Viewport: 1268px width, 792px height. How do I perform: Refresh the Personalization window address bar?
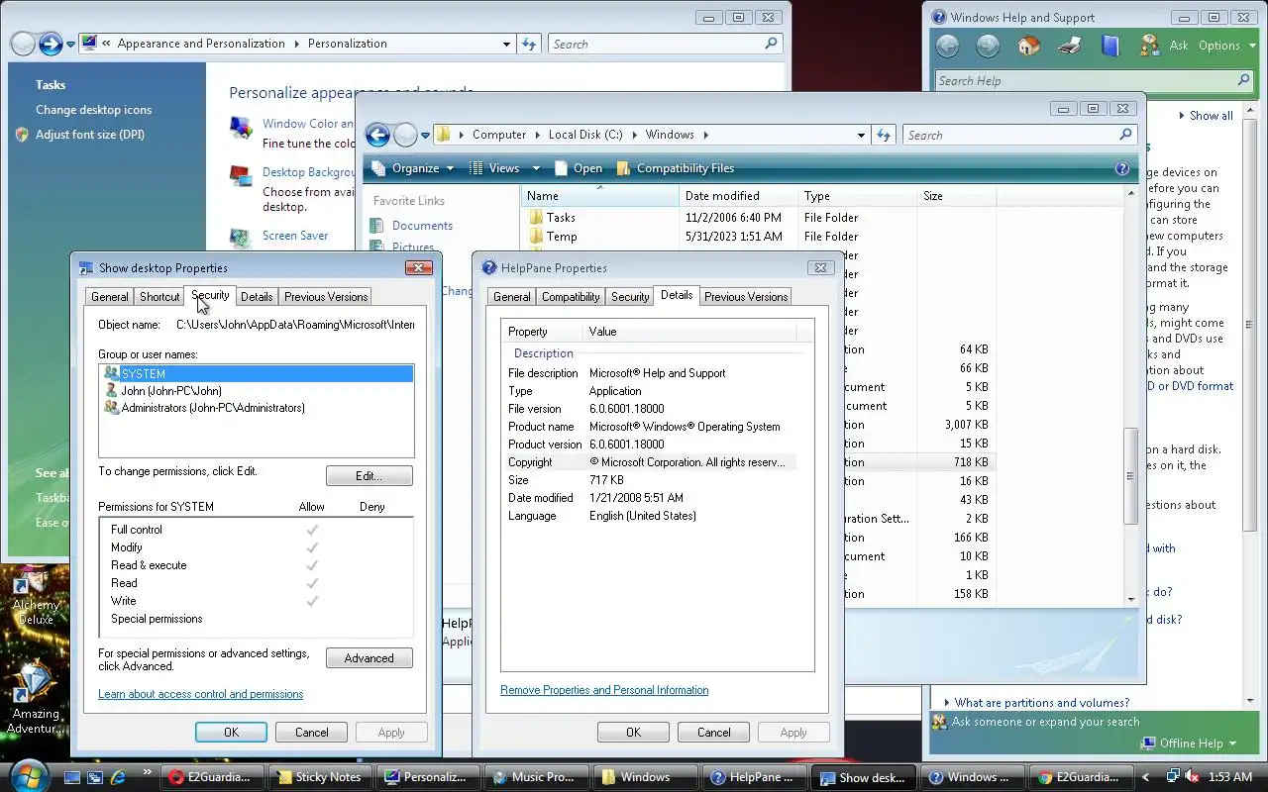point(529,44)
